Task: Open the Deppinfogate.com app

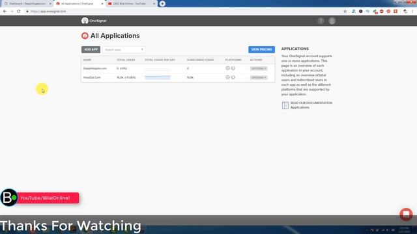Action: [94, 68]
